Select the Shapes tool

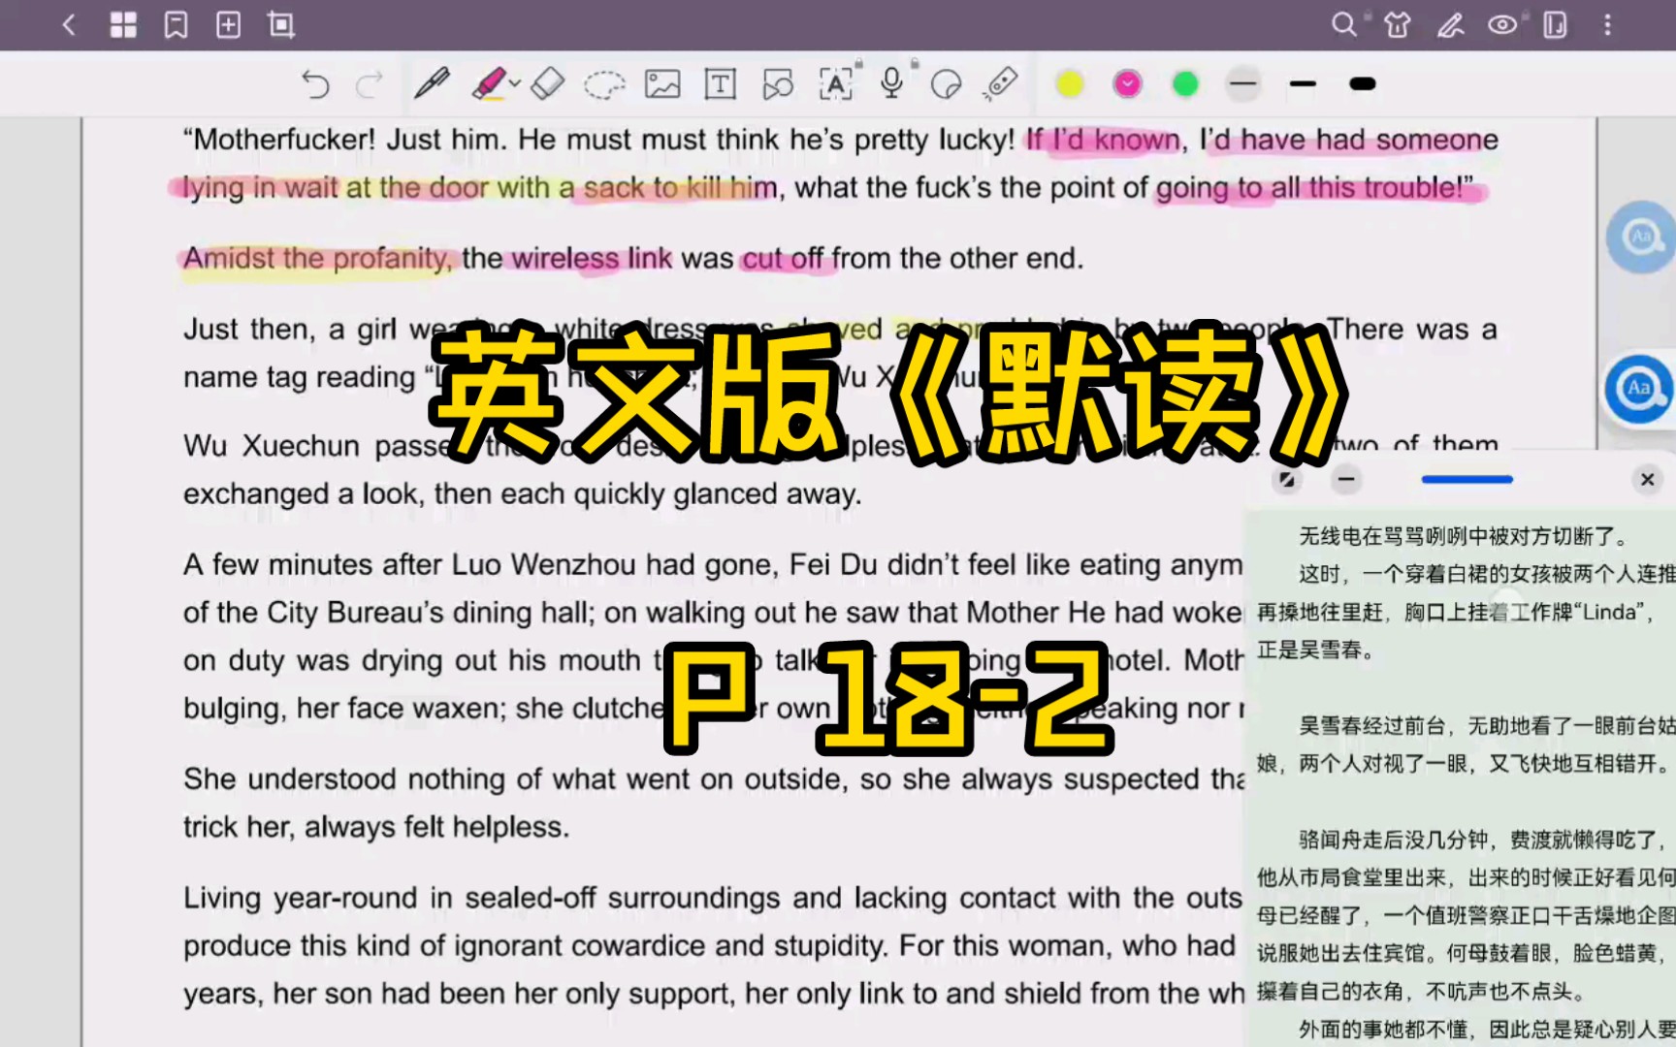tap(778, 84)
